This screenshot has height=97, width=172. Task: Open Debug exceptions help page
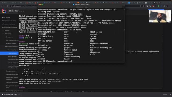click(x=11, y=71)
